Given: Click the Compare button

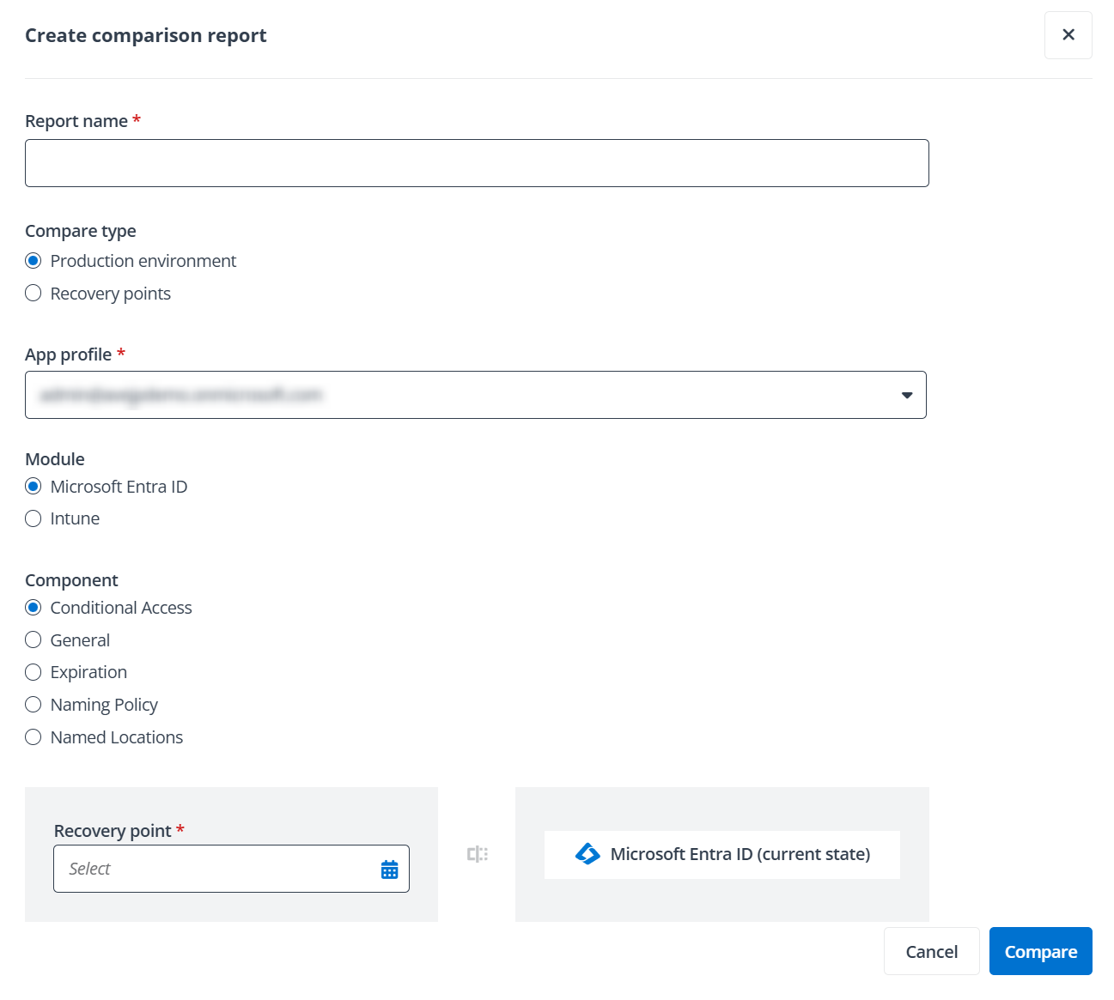Looking at the screenshot, I should tap(1040, 951).
